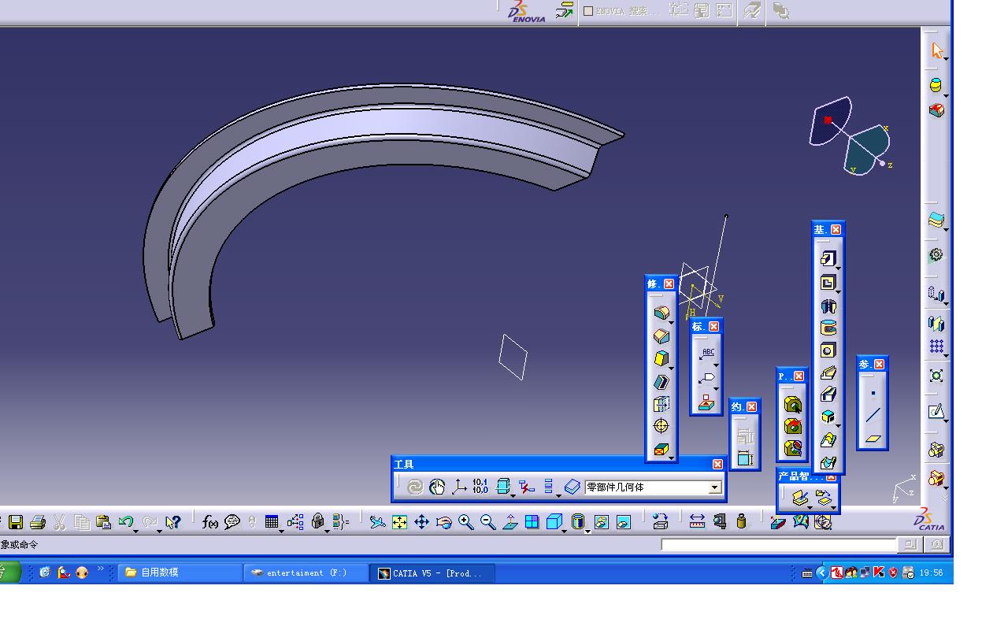1008x630 pixels.
Task: Click the system clock showing 19:56
Action: [x=931, y=573]
